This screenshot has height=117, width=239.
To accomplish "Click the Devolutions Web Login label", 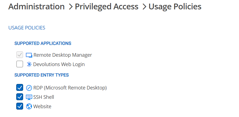I will pyautogui.click(x=59, y=64).
